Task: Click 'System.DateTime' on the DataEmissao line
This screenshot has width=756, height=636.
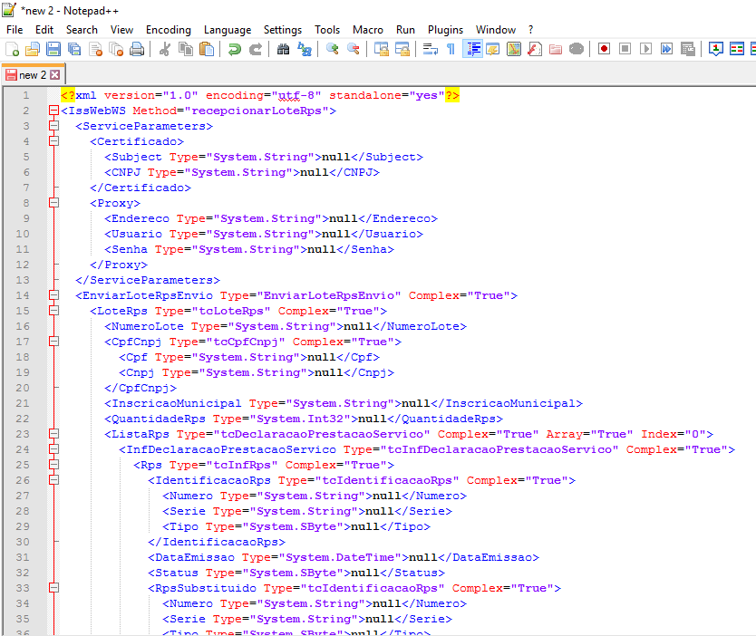Action: 340,557
